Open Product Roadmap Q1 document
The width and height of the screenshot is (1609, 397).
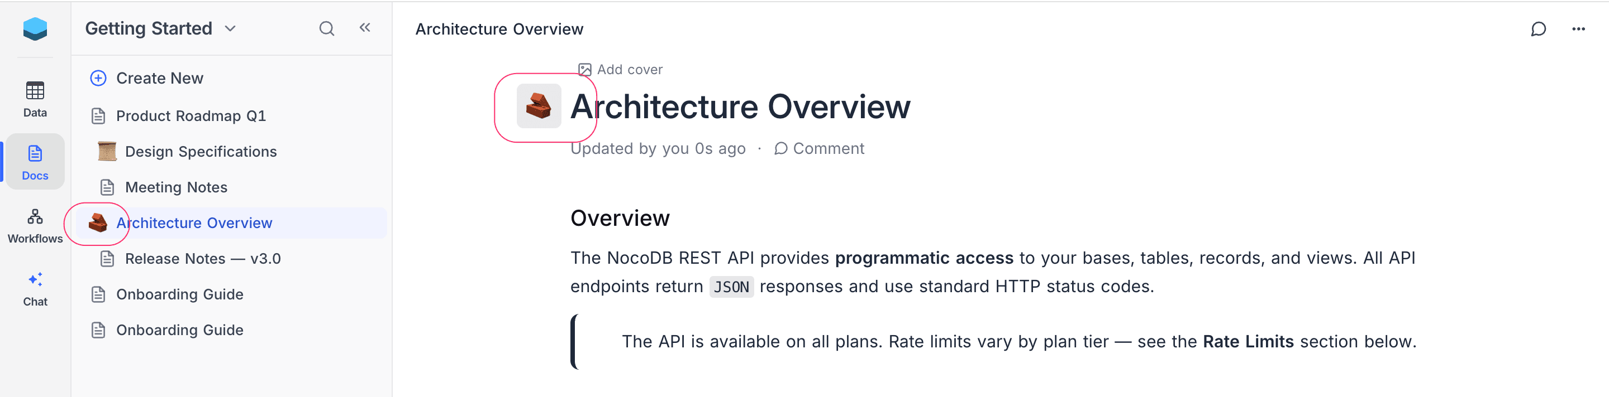pos(191,116)
